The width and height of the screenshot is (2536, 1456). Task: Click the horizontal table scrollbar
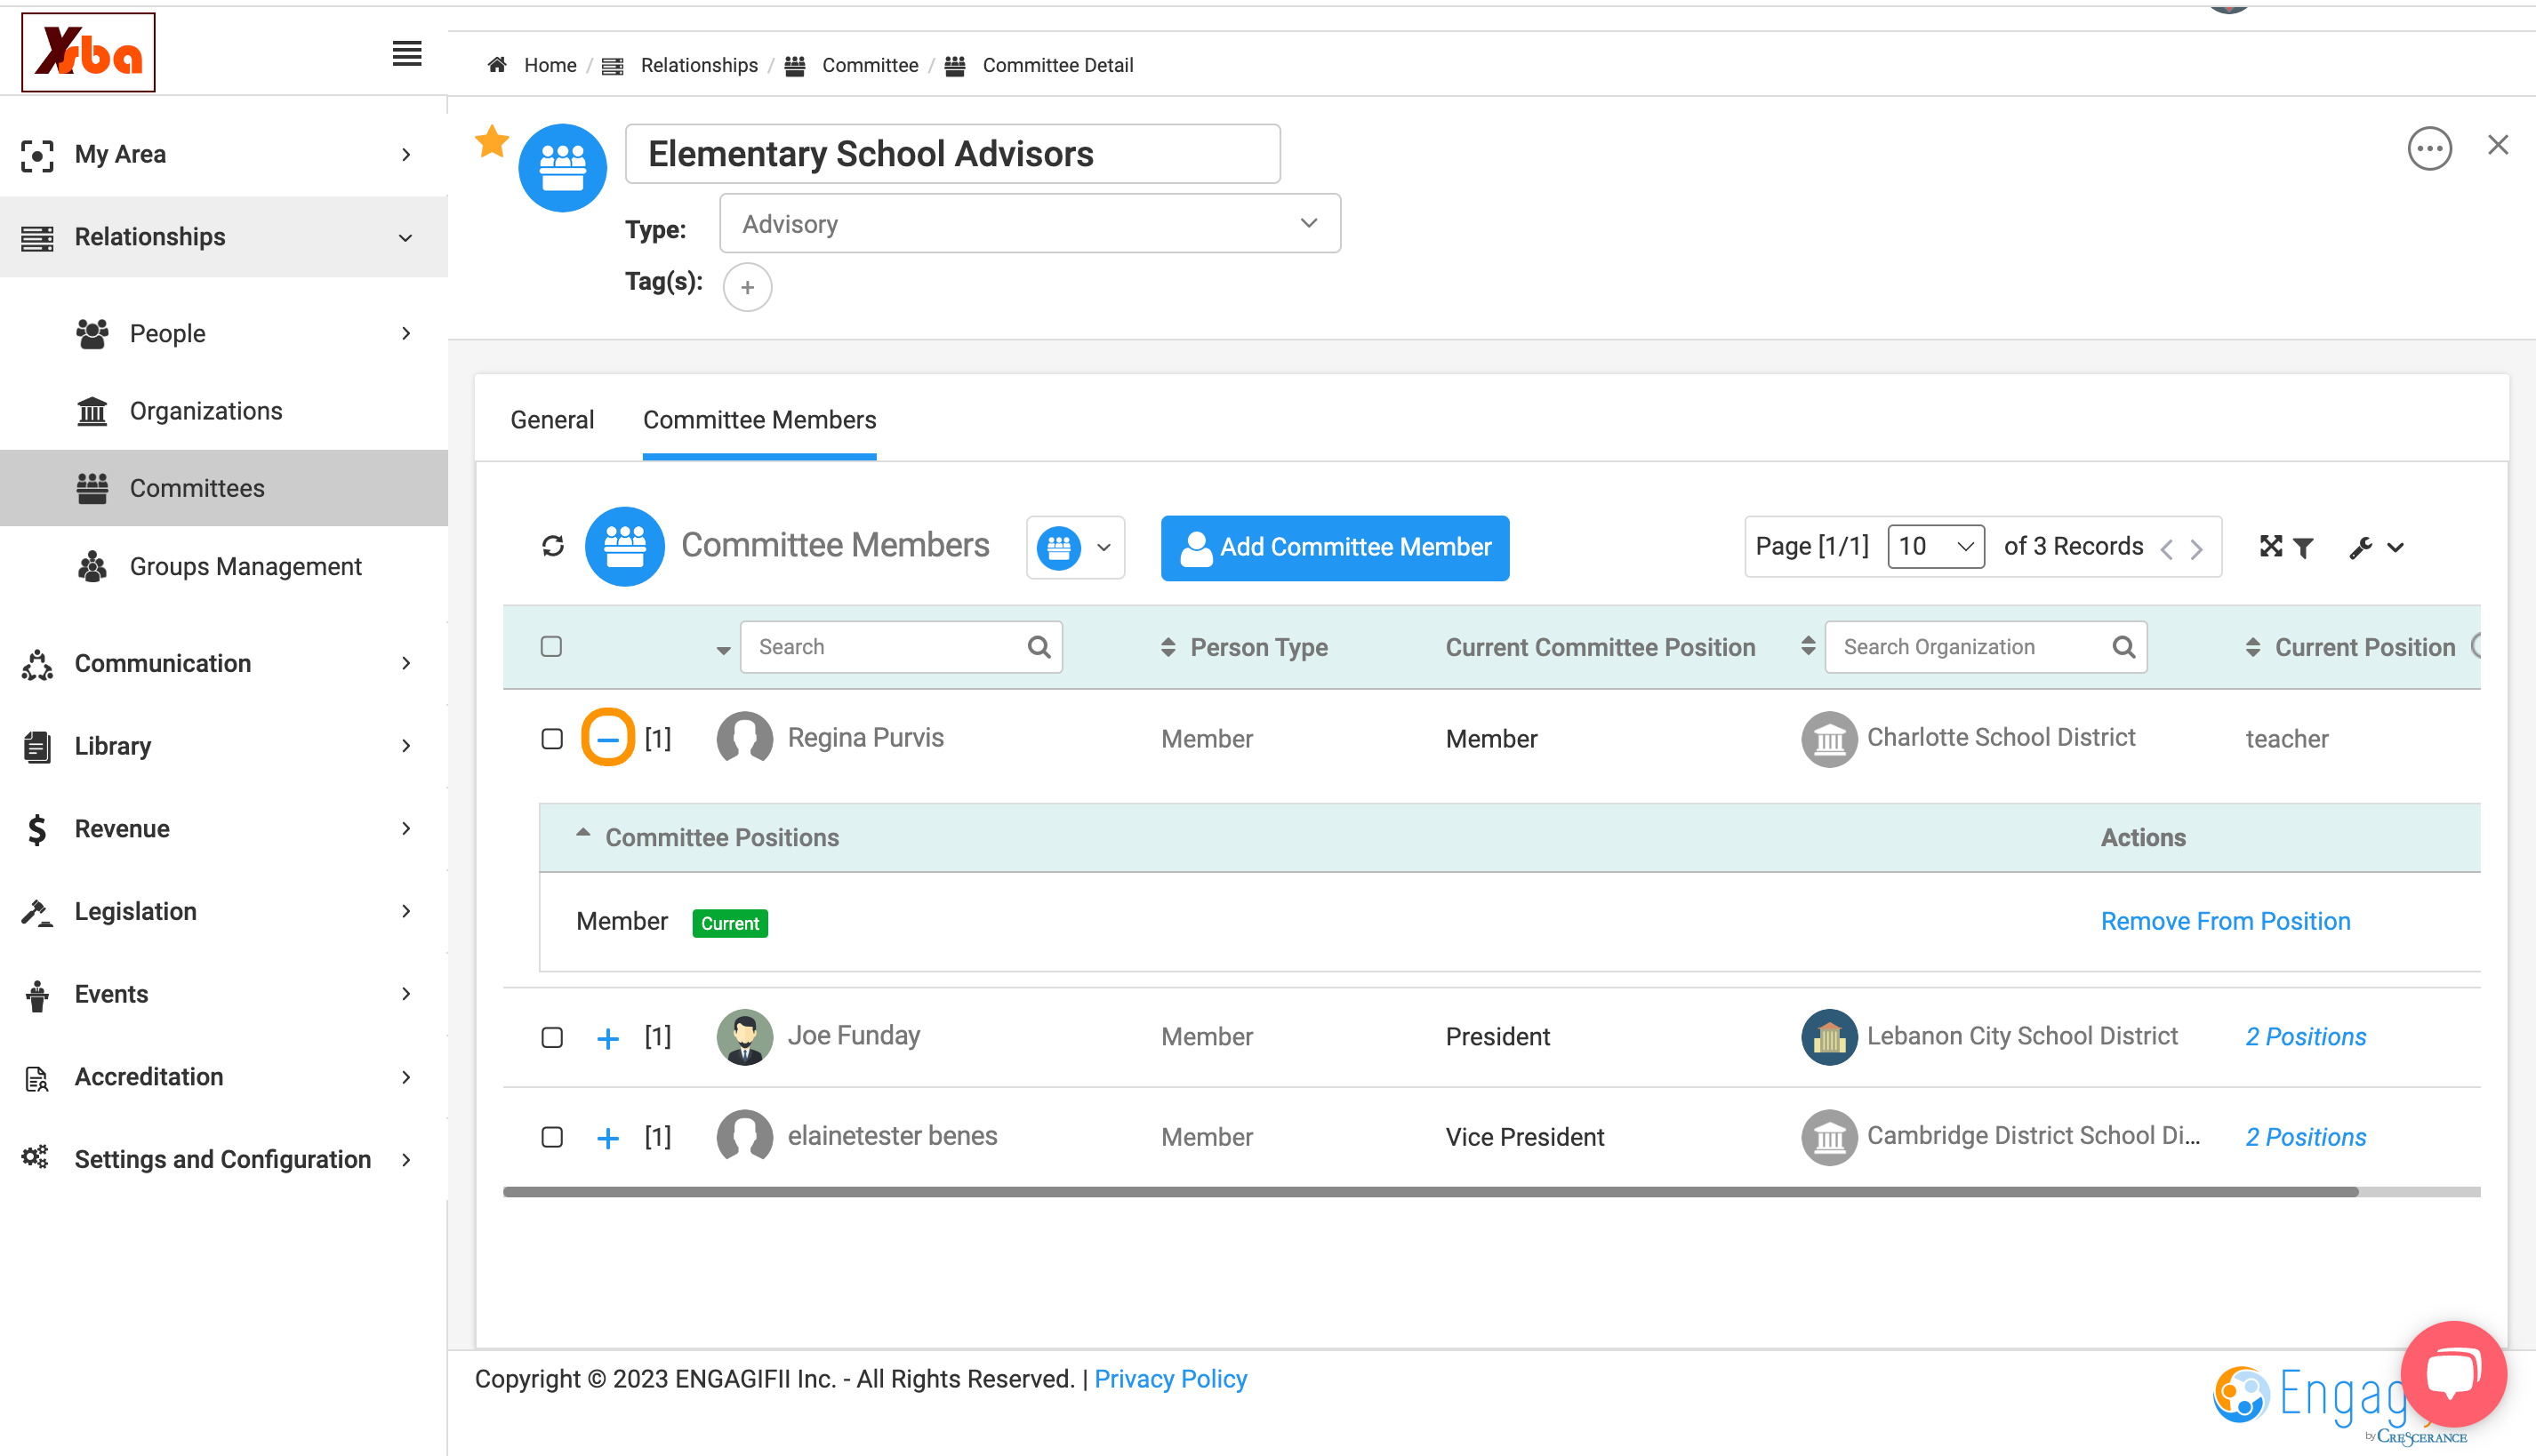1431,1191
